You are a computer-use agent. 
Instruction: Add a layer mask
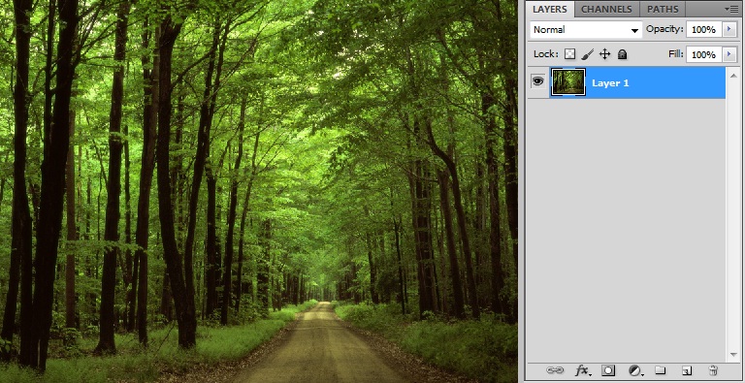[608, 370]
